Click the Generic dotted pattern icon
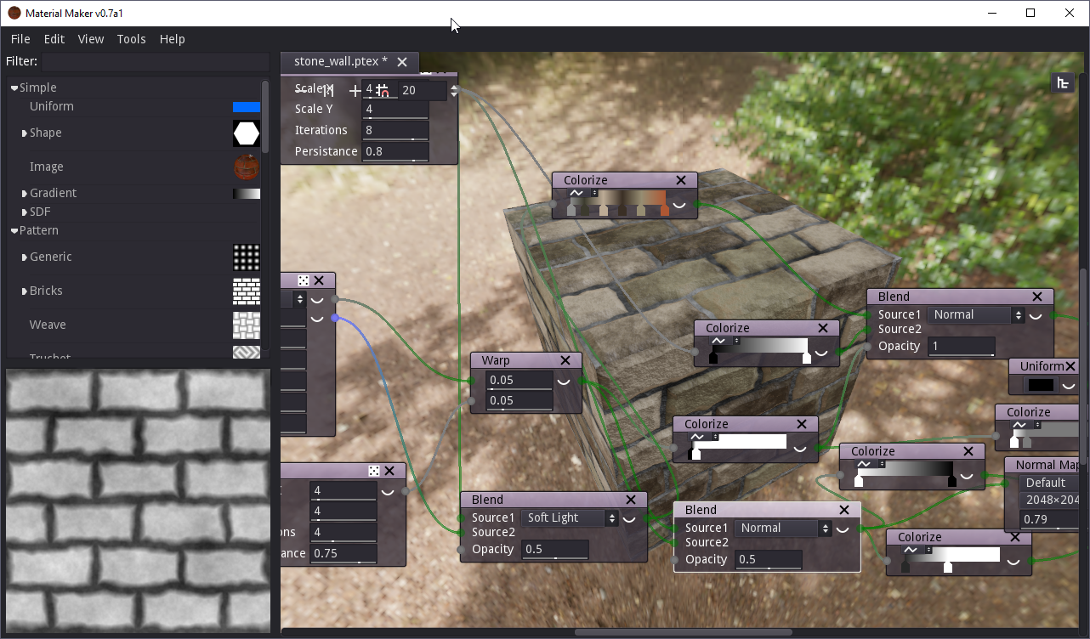The width and height of the screenshot is (1090, 639). pyautogui.click(x=247, y=257)
